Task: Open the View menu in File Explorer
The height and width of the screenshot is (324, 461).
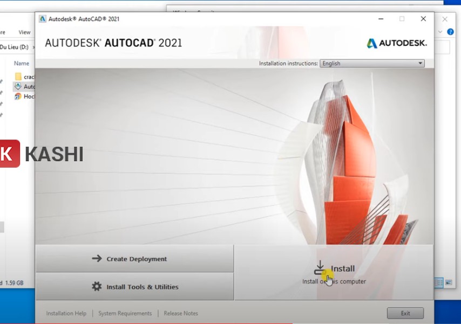Action: pos(24,32)
